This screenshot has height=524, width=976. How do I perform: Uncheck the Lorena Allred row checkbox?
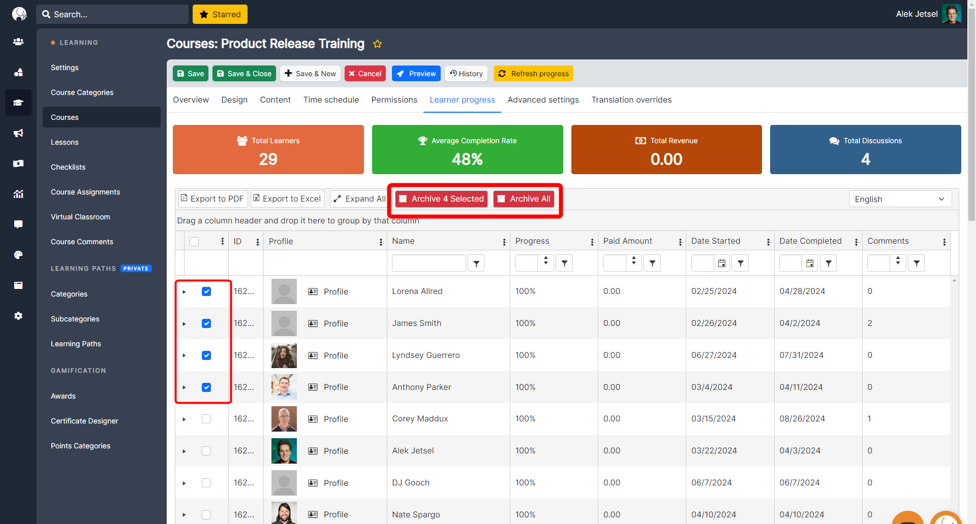(206, 291)
